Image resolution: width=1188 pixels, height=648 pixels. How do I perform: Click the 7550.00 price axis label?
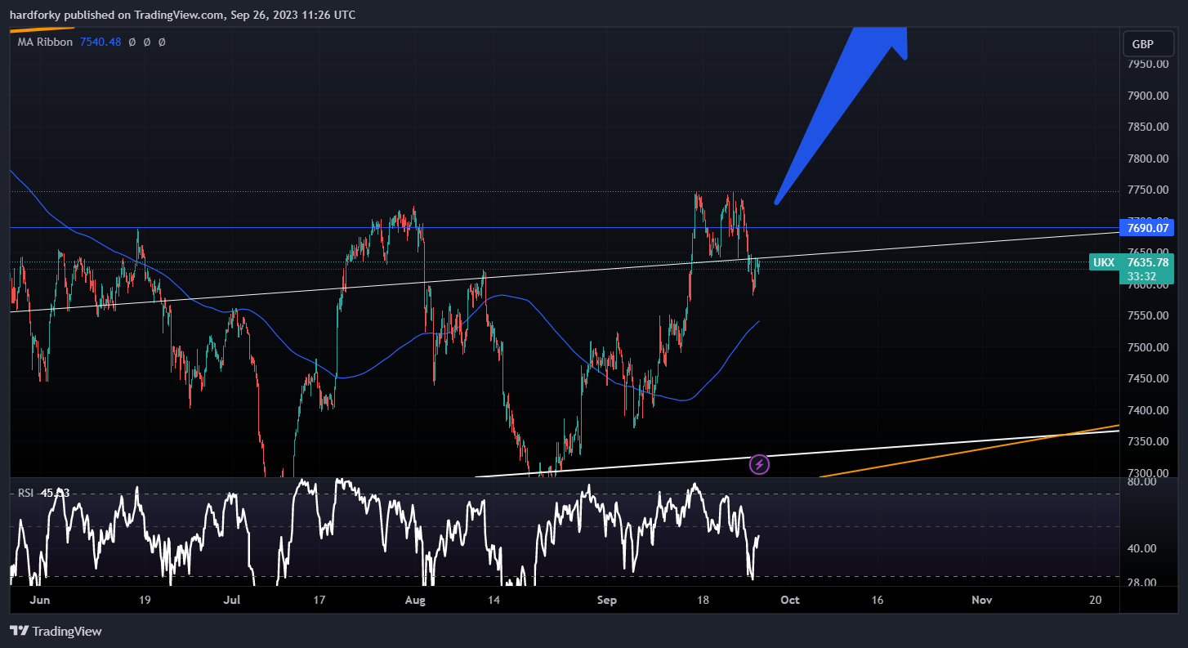pyautogui.click(x=1147, y=316)
